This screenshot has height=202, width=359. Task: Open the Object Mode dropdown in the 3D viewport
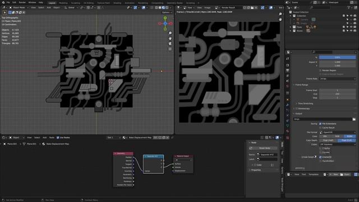click(x=18, y=7)
